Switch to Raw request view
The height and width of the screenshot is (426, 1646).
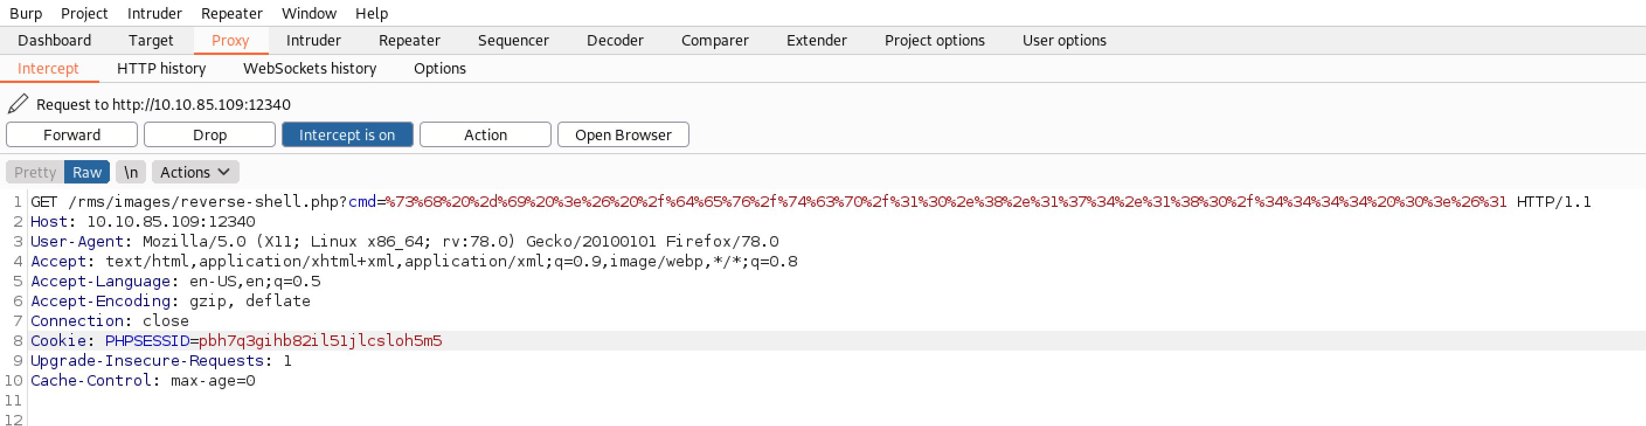pyautogui.click(x=87, y=172)
